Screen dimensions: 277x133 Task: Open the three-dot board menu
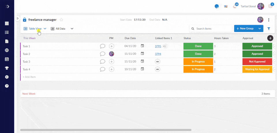point(269,20)
